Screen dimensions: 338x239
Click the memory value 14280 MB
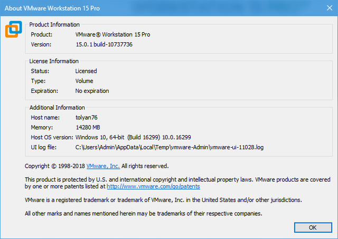point(88,128)
